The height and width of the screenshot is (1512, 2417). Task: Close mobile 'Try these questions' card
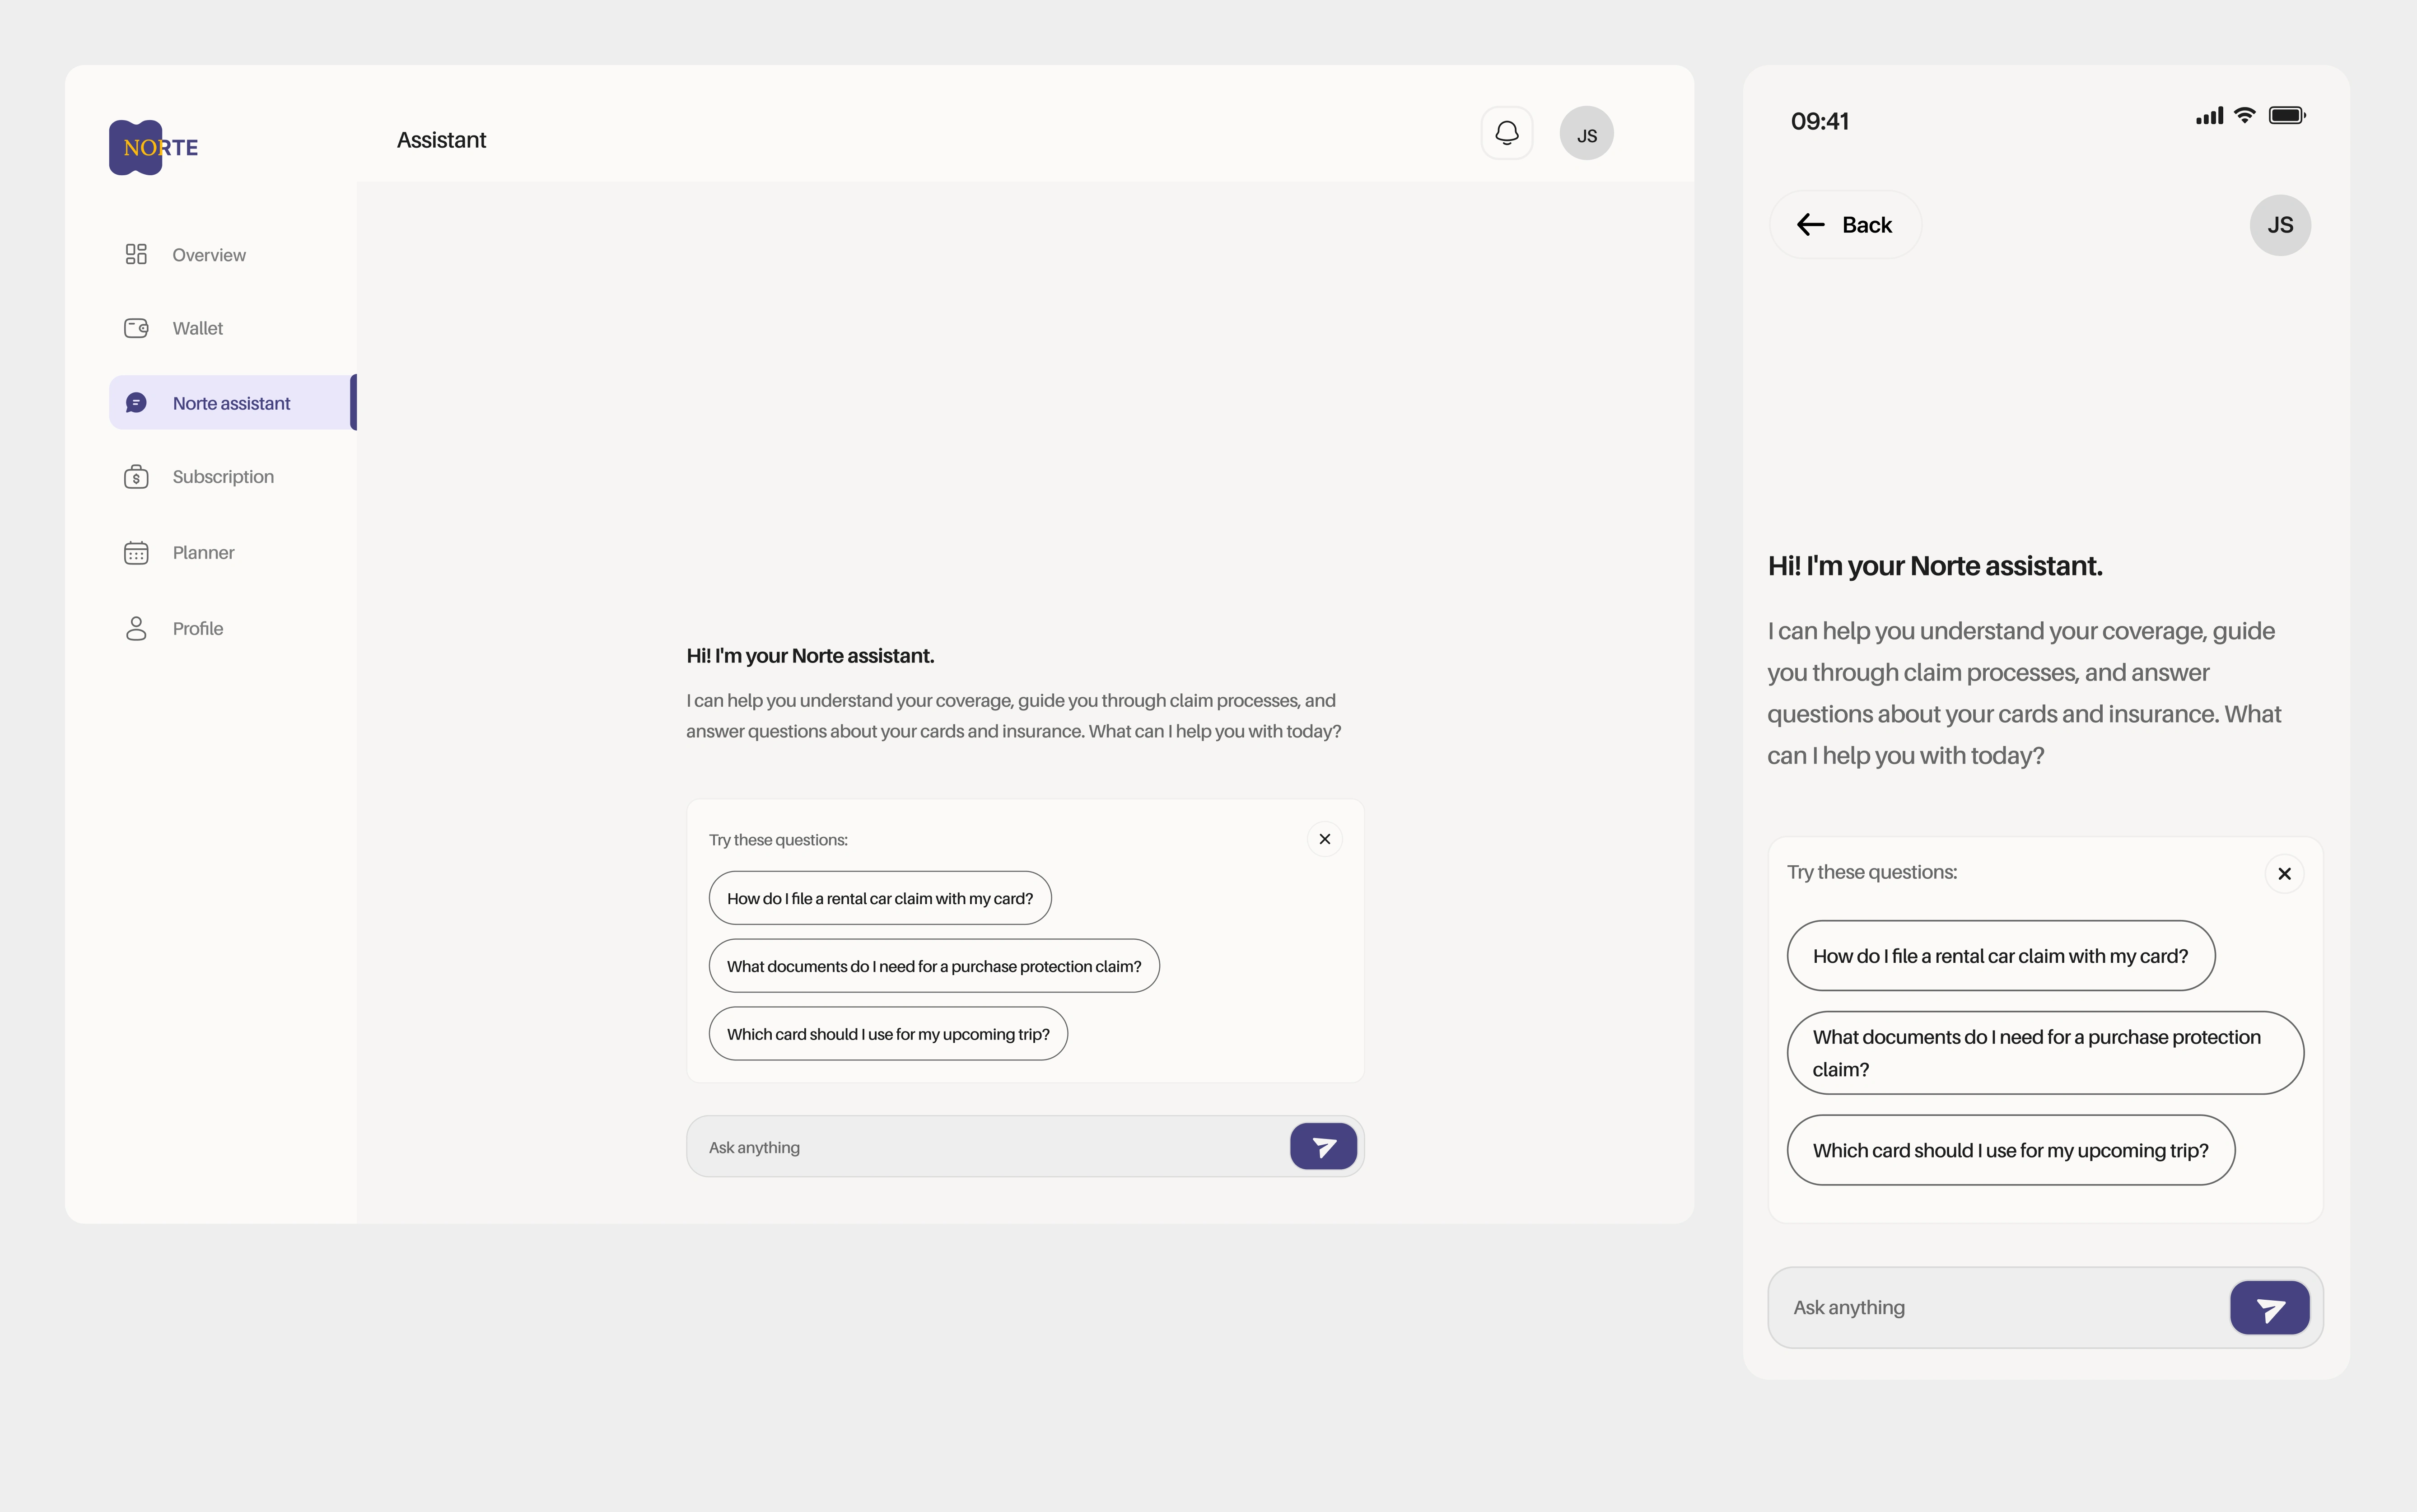click(x=2283, y=874)
